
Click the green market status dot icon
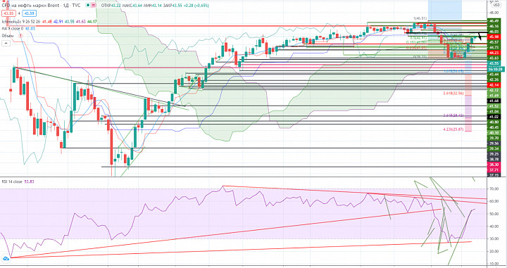[88, 6]
